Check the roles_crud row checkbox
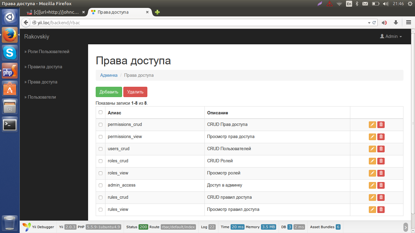This screenshot has height=233, width=415. 101,161
